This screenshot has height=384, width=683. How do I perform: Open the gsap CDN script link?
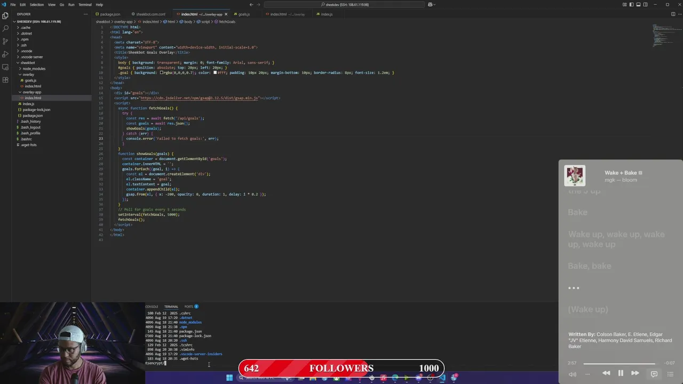click(x=200, y=98)
